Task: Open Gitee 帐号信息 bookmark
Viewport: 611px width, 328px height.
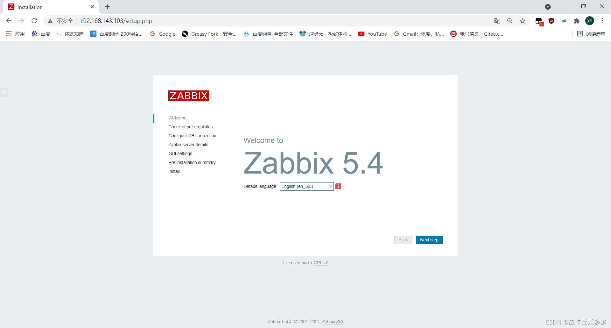Action: 477,34
